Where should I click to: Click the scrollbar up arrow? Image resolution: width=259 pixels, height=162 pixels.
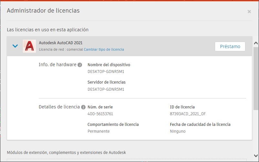pos(256,43)
